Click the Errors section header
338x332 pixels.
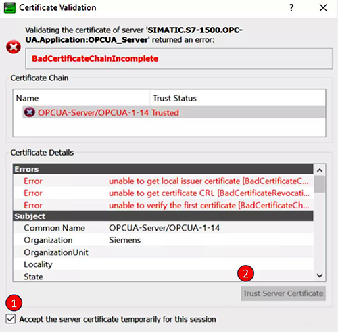coord(163,169)
